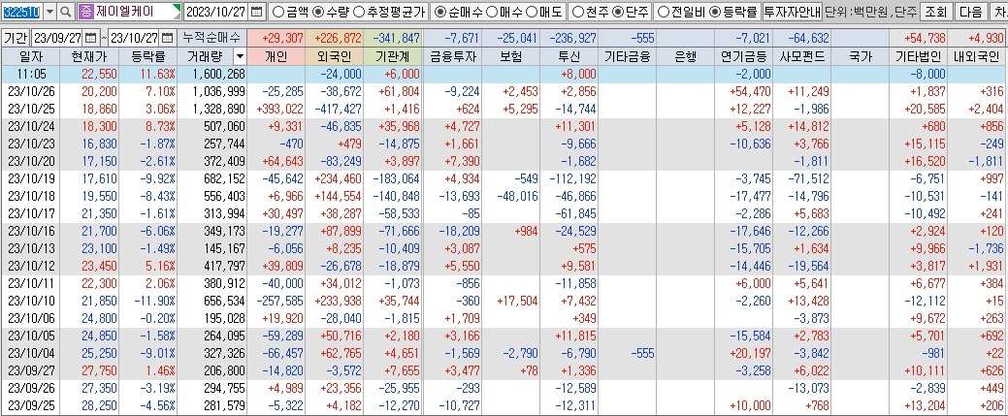1008x416 pixels.
Task: Click the 국가 column header
Action: coord(861,56)
